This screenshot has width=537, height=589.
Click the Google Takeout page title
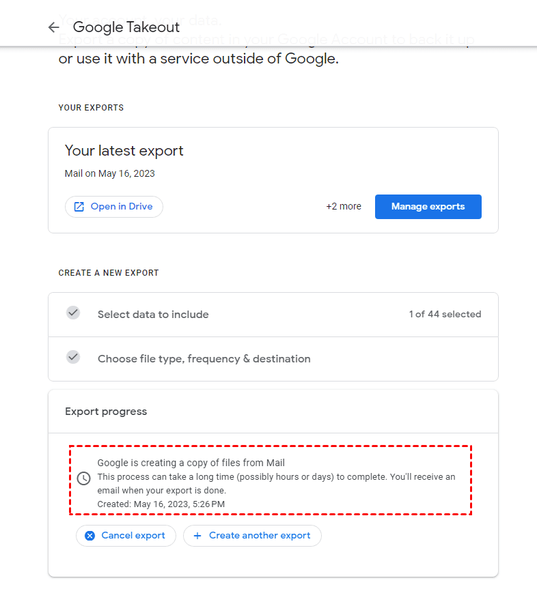coord(126,27)
